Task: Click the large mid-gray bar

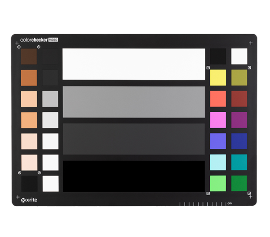Action: tap(134, 102)
